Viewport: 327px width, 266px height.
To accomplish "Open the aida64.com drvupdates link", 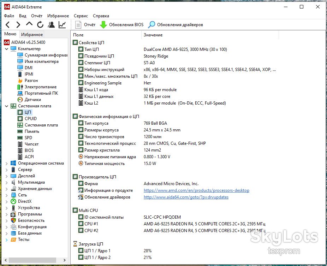I will 186,197.
